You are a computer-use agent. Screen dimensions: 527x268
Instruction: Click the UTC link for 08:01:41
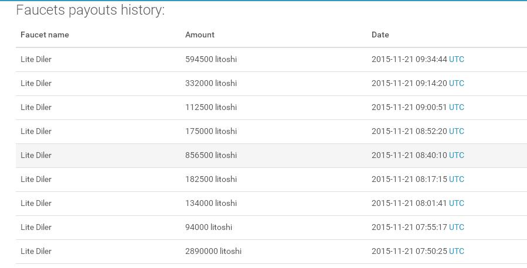pos(457,203)
